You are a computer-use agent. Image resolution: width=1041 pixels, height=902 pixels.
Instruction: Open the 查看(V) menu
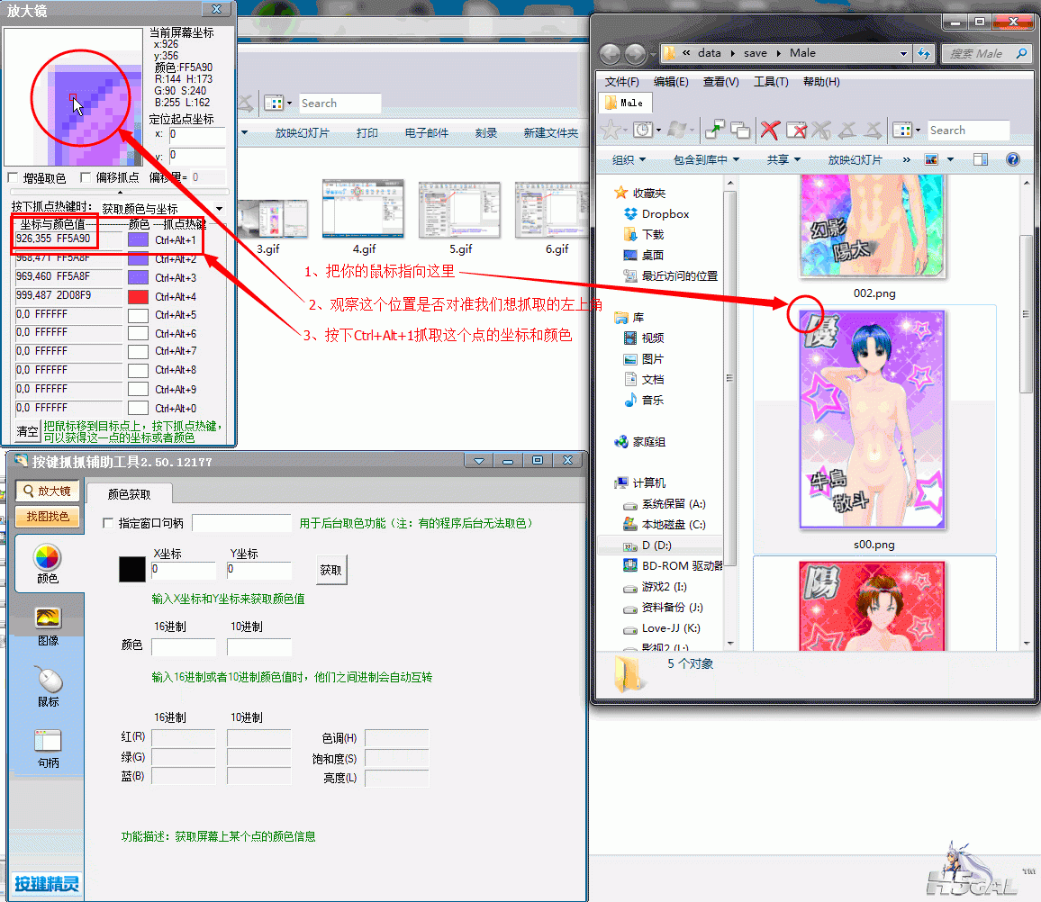click(721, 82)
